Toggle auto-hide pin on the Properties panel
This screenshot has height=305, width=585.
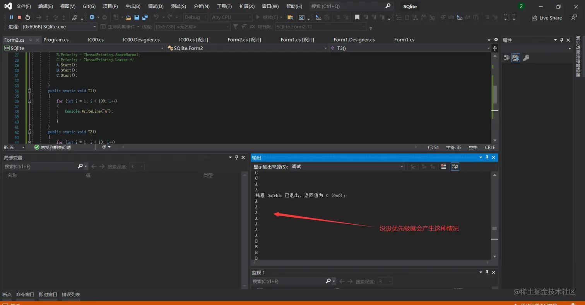(x=562, y=40)
